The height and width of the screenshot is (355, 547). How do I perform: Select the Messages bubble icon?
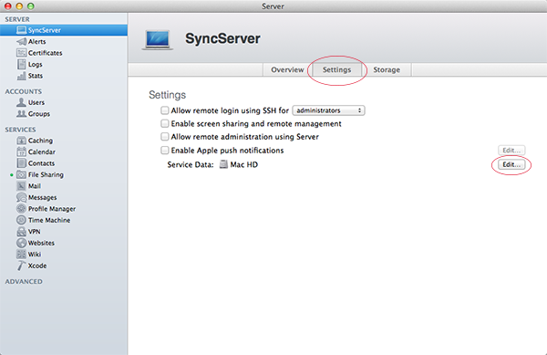coord(21,197)
